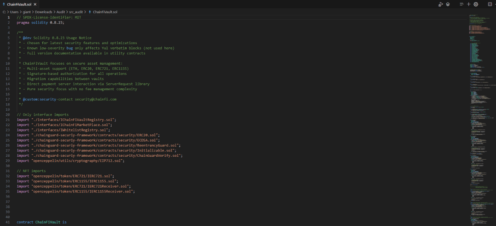This screenshot has width=496, height=226.
Task: Expand the Users breadcrumb folder
Action: click(x=14, y=12)
